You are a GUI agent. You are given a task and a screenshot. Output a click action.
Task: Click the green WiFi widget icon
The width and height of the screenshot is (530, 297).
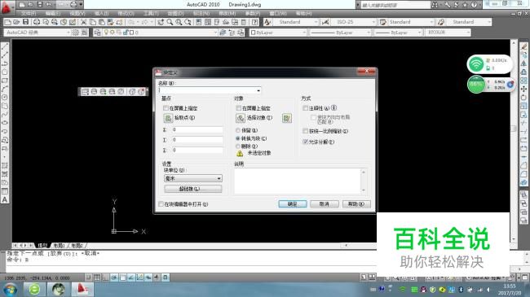click(x=476, y=64)
